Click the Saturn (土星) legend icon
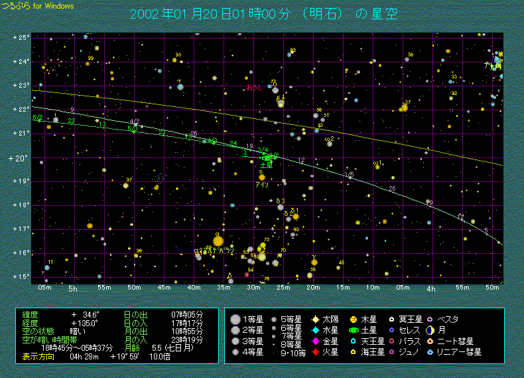The image size is (524, 378). [x=354, y=330]
